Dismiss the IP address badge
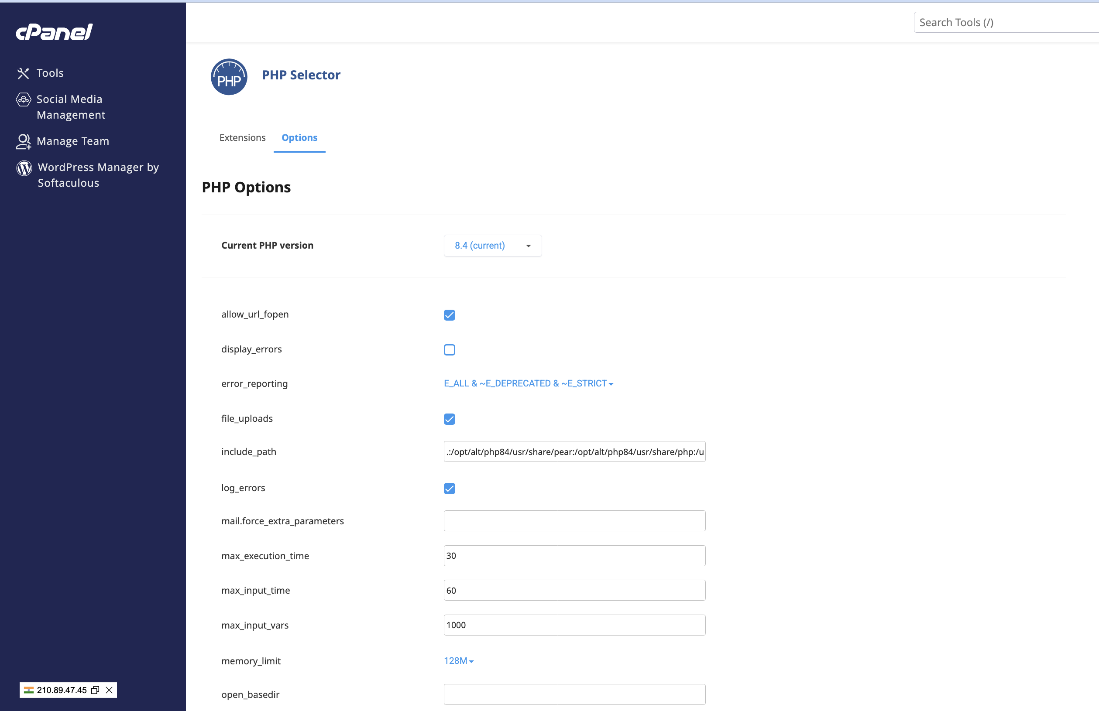The width and height of the screenshot is (1099, 711). pos(110,690)
